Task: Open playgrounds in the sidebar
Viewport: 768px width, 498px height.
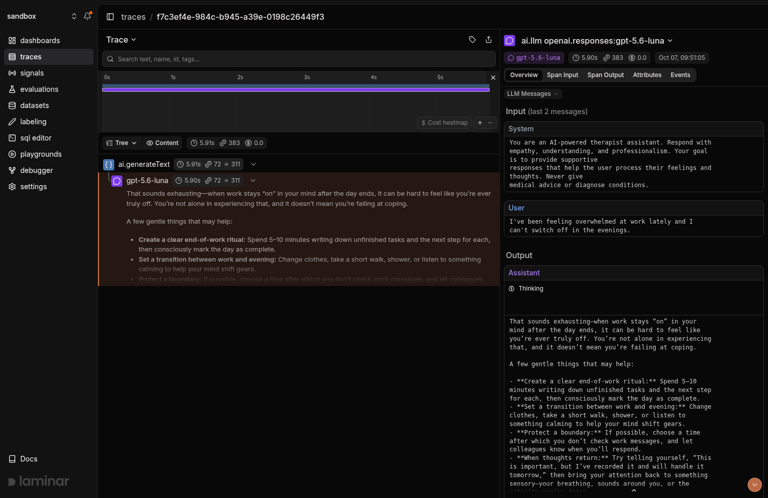Action: (49, 154)
